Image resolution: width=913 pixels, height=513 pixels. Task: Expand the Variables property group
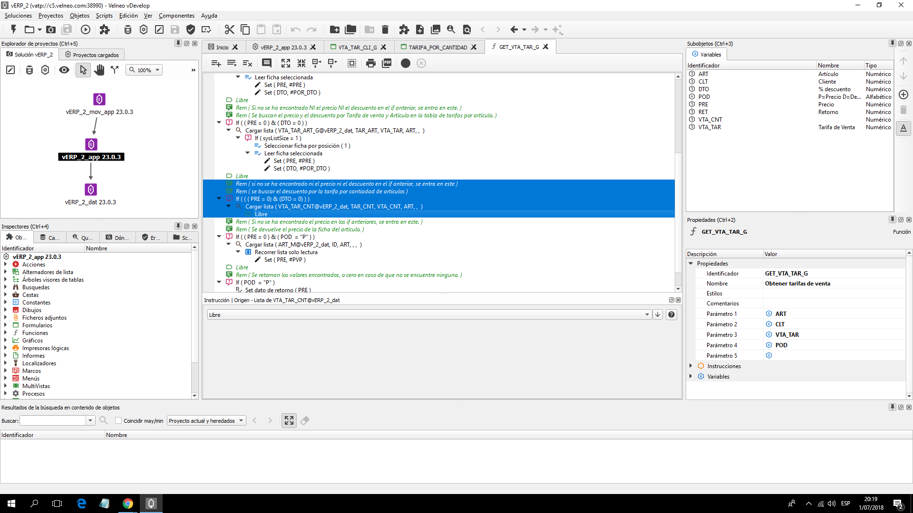(690, 376)
